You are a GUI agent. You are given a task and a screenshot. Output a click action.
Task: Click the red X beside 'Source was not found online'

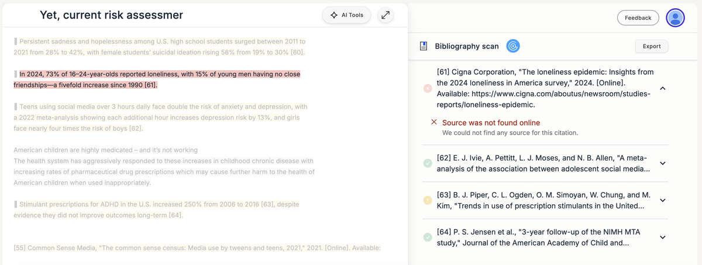[x=433, y=123]
